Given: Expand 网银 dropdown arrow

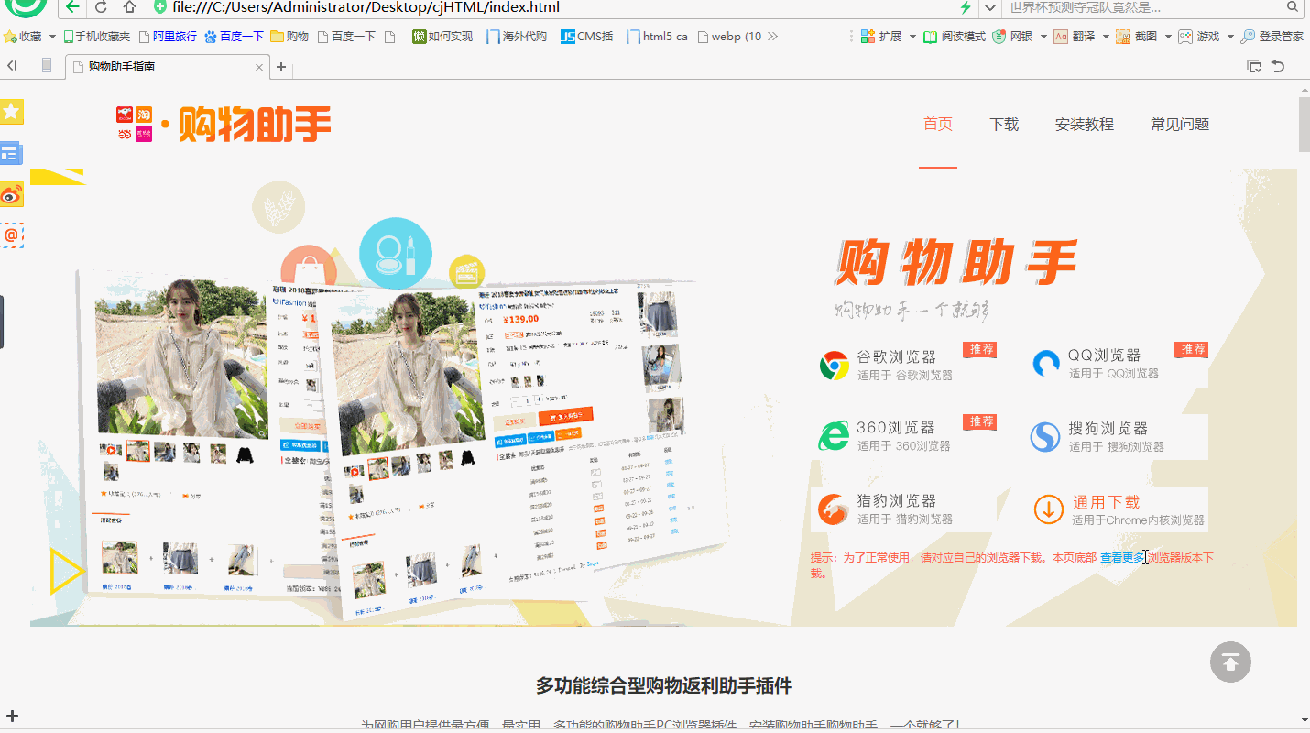Looking at the screenshot, I should (x=1043, y=37).
